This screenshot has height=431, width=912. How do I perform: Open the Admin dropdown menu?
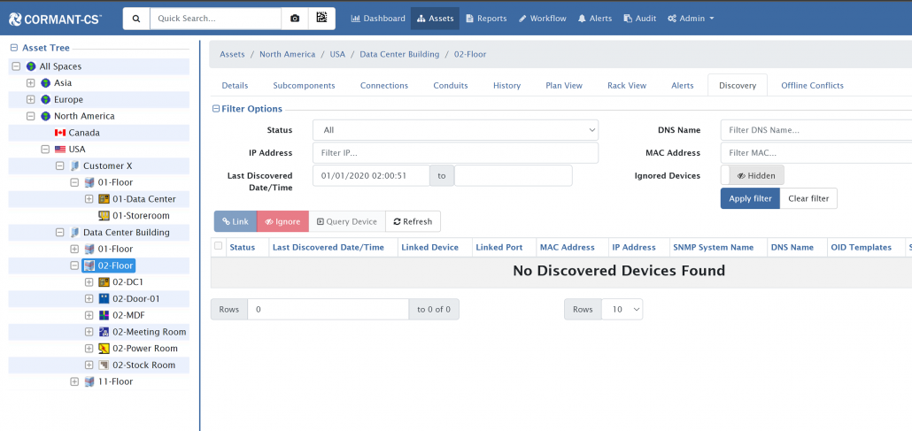pyautogui.click(x=690, y=19)
